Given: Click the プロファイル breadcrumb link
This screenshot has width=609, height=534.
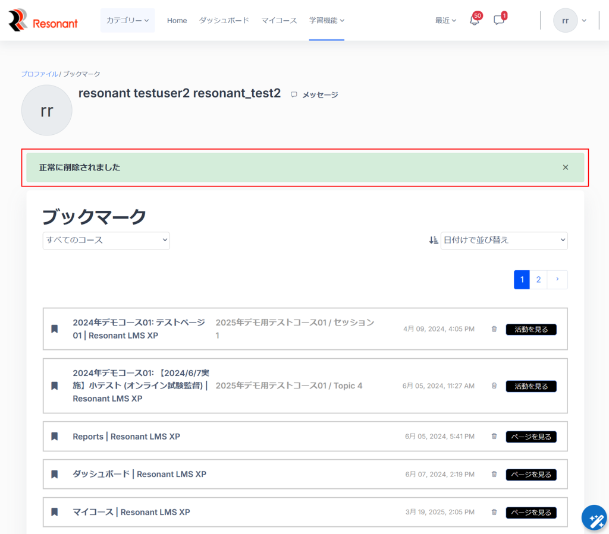Looking at the screenshot, I should tap(39, 74).
